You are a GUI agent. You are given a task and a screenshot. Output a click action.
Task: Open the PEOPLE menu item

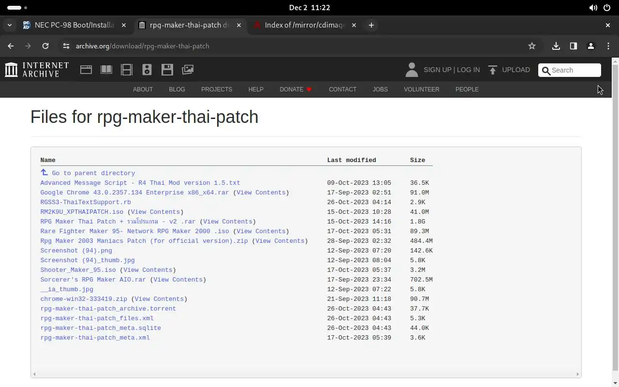(x=467, y=89)
